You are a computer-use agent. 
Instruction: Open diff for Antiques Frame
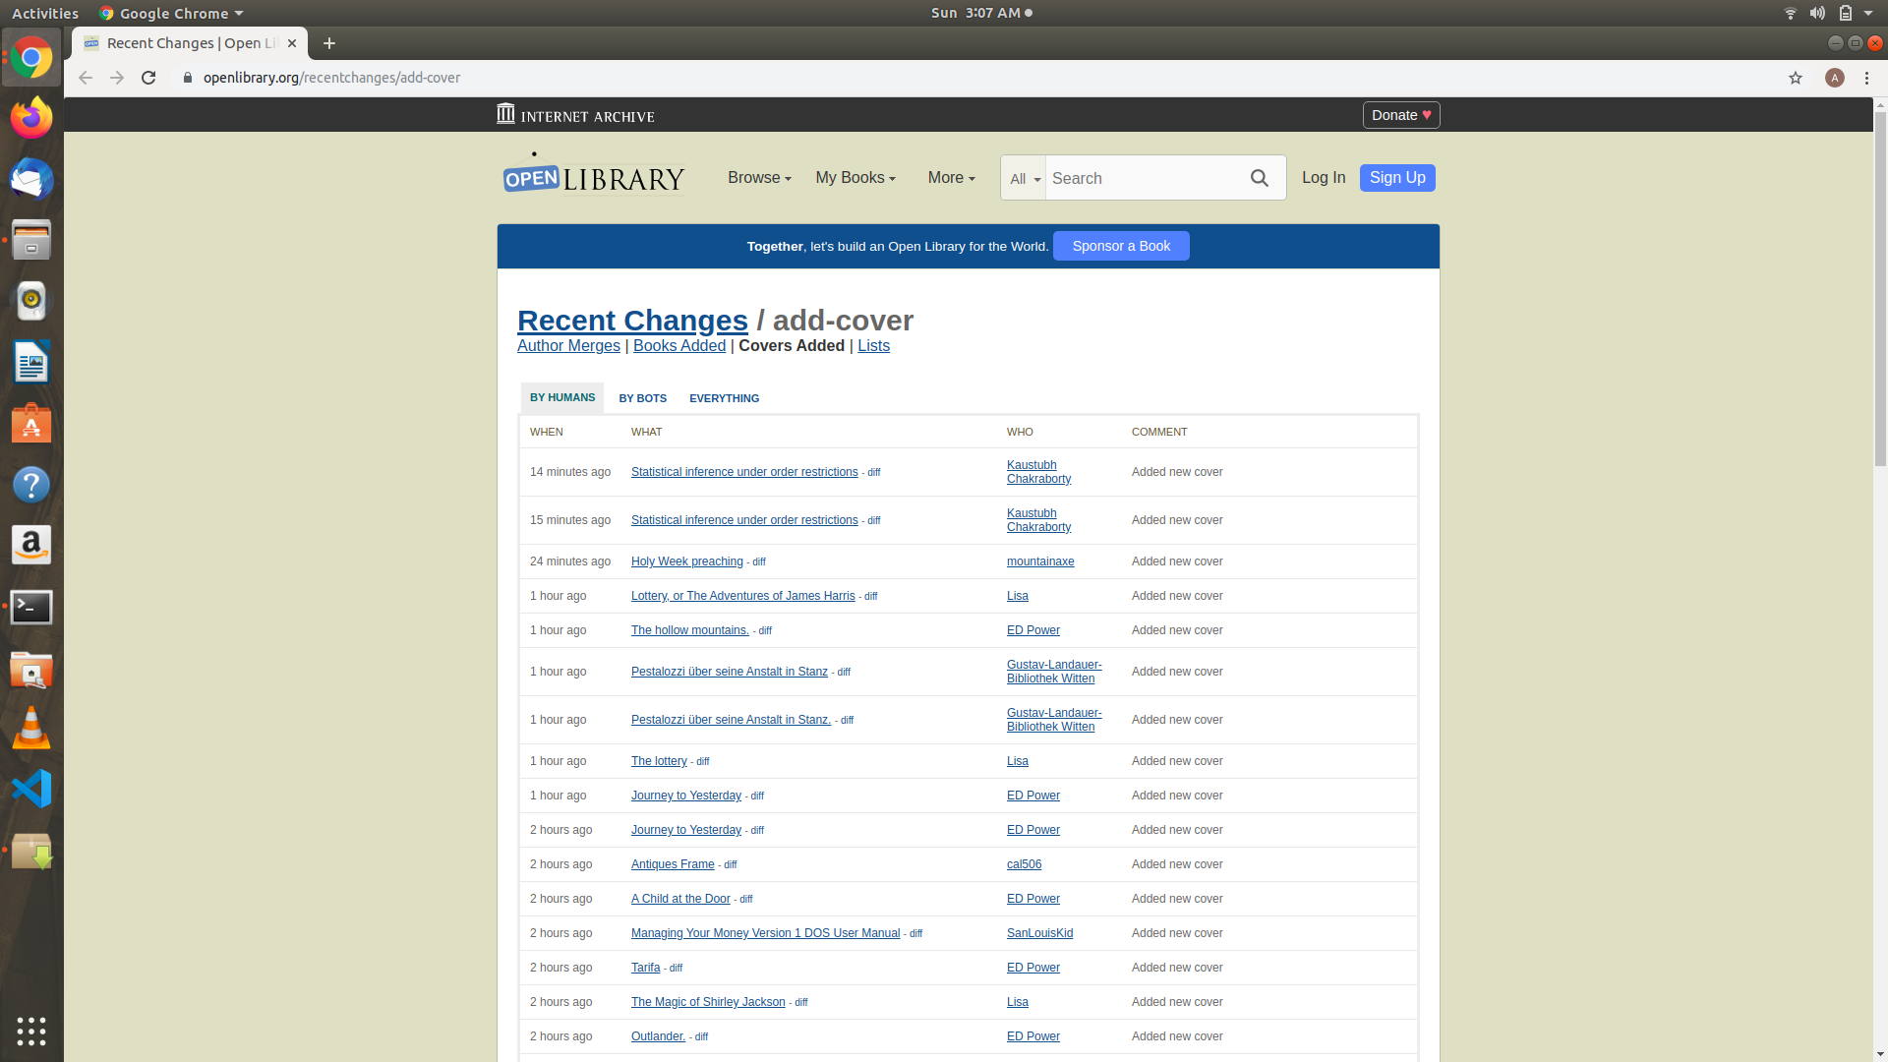click(730, 865)
